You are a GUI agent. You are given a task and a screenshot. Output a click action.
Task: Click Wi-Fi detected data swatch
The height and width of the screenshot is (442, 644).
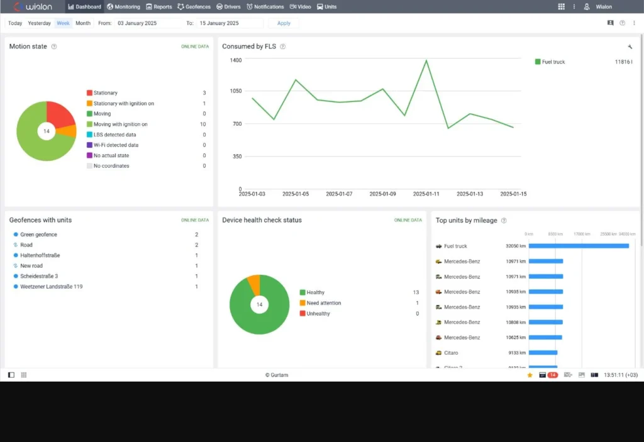[89, 145]
